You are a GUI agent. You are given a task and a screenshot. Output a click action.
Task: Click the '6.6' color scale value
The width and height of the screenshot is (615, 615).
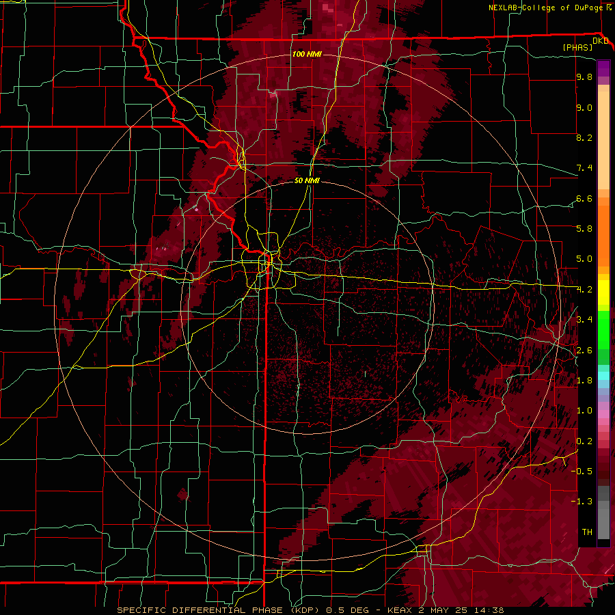pos(584,198)
